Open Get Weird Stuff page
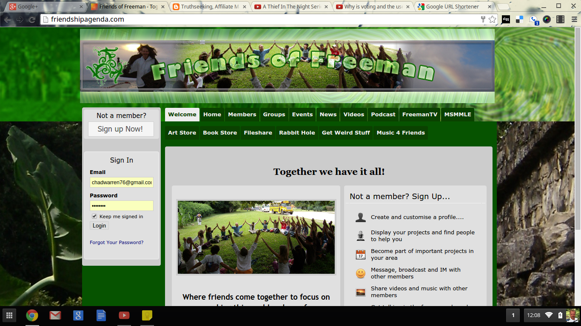This screenshot has height=326, width=581. click(346, 132)
